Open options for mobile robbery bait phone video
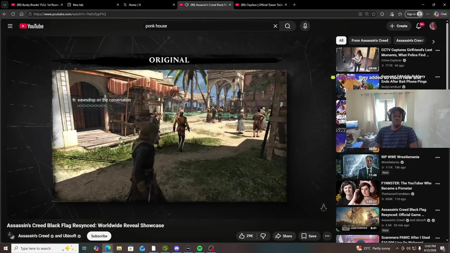 438,77
